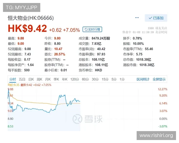Click the 振幅 value 10.00%
This screenshot has height=143, width=179.
click(138, 43)
